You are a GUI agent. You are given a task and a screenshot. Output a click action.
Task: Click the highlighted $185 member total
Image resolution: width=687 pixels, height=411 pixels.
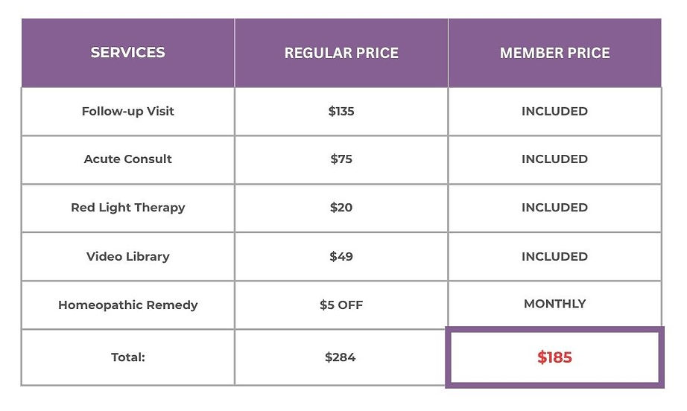point(554,357)
